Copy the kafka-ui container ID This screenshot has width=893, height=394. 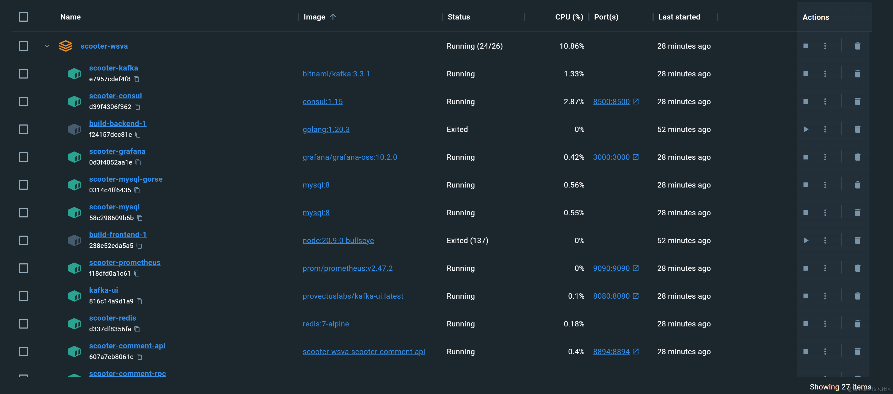(x=139, y=302)
